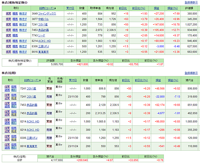This screenshot has height=164, width=200.
Task: Click 信売 in the 7453 良品計画 売建 row
Action: click(x=14, y=112)
